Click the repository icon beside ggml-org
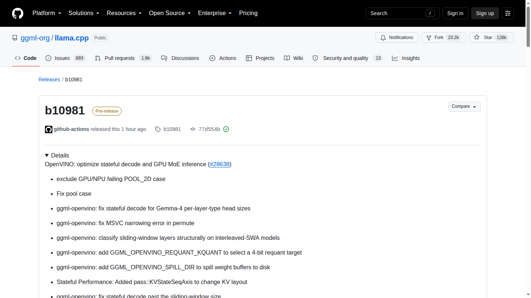Viewport: 531px width, 298px height. click(15, 38)
